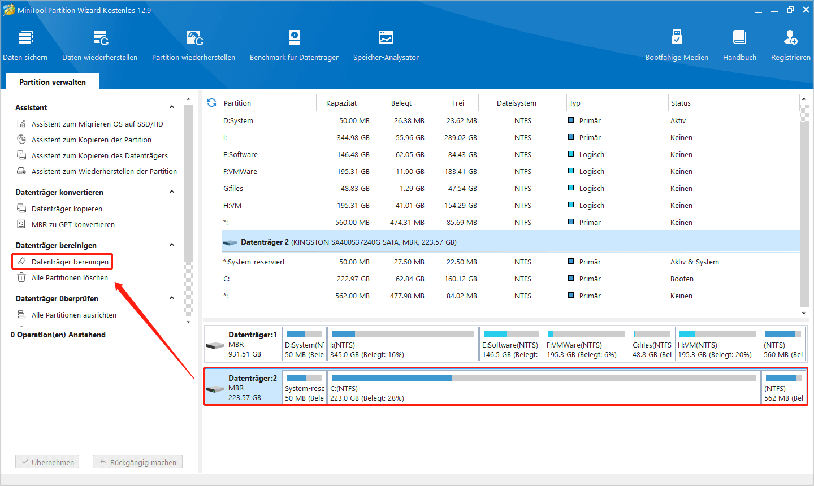Select Datenträger 2 KINGSTON header row

click(510, 242)
